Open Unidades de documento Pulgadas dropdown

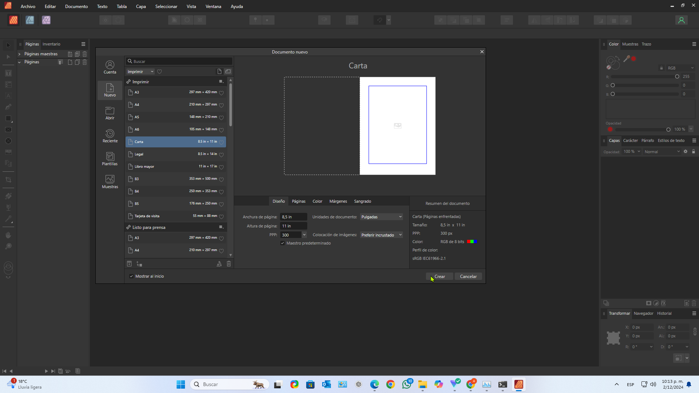point(381,217)
